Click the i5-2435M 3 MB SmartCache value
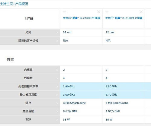The width and height of the screenshot is (151, 126). tap(74, 103)
